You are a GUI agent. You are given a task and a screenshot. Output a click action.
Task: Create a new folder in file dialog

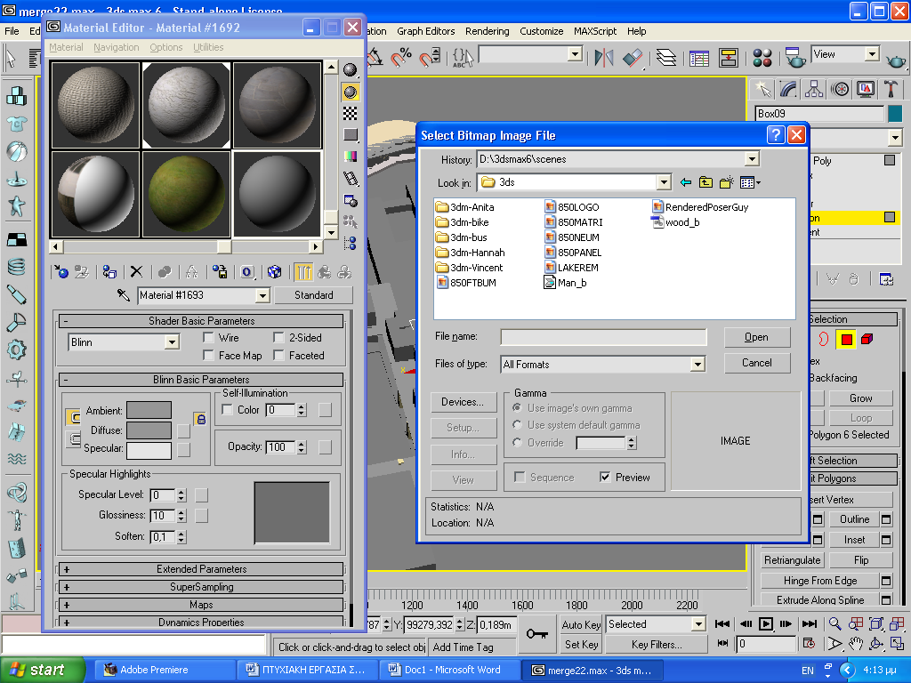click(x=726, y=182)
